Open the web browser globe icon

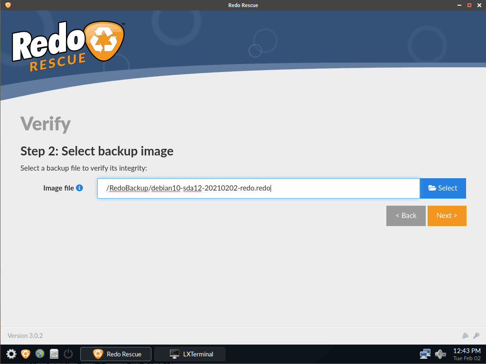[40, 354]
